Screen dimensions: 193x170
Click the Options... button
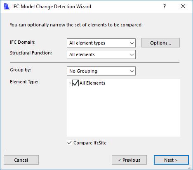tap(160, 43)
